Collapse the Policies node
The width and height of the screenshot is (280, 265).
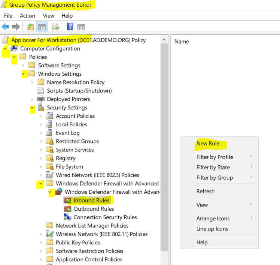click(14, 57)
